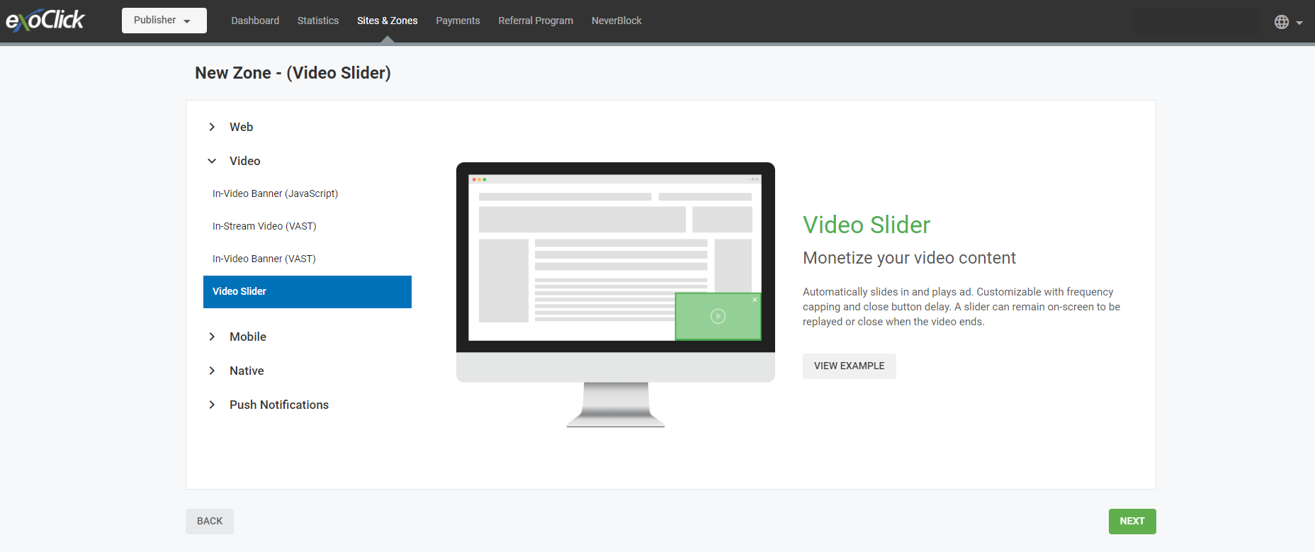
Task: Open the Statistics menu item
Action: (x=318, y=21)
